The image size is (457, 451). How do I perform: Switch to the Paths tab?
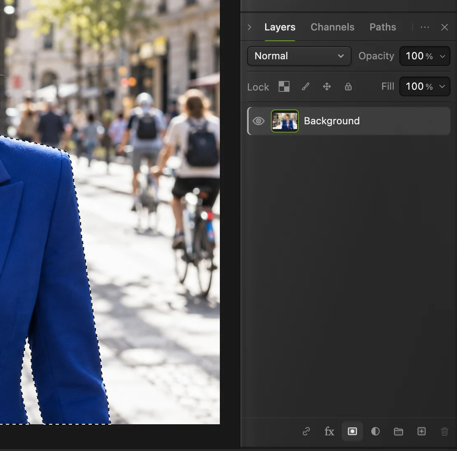coord(382,27)
